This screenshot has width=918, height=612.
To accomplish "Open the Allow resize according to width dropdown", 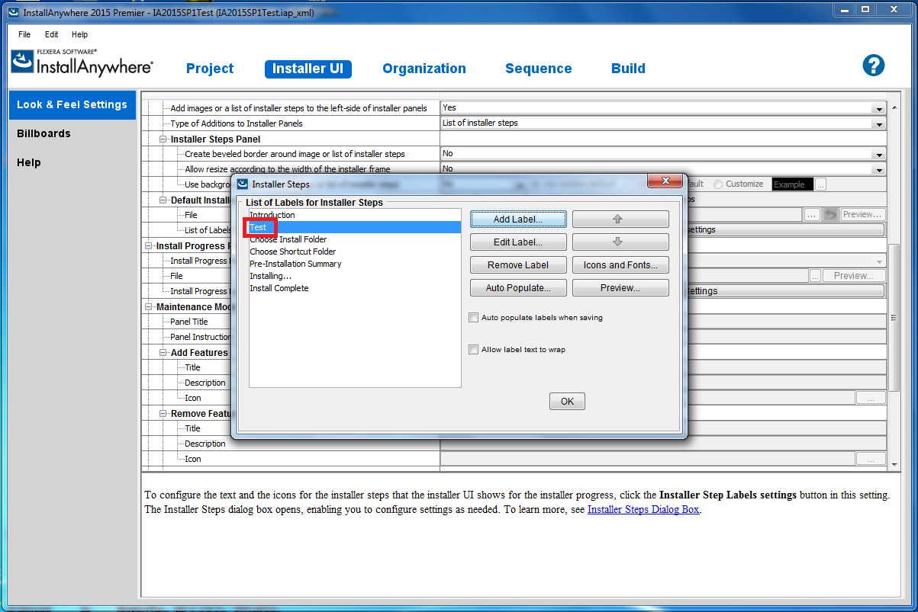I will click(x=879, y=169).
